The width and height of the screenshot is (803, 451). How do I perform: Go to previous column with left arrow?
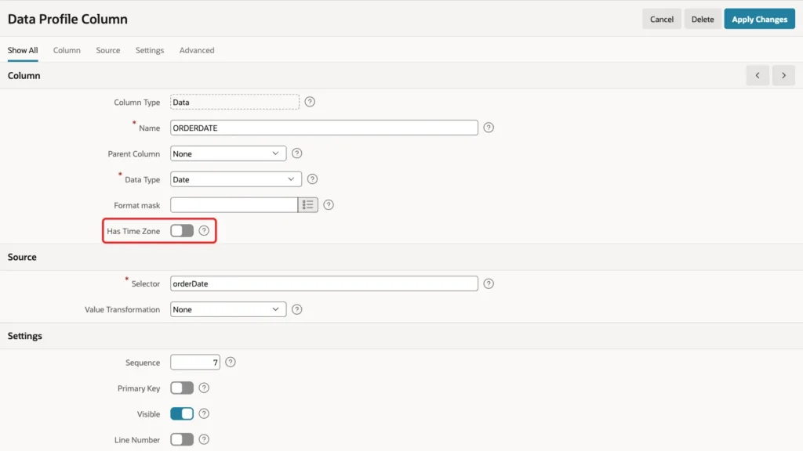(758, 76)
